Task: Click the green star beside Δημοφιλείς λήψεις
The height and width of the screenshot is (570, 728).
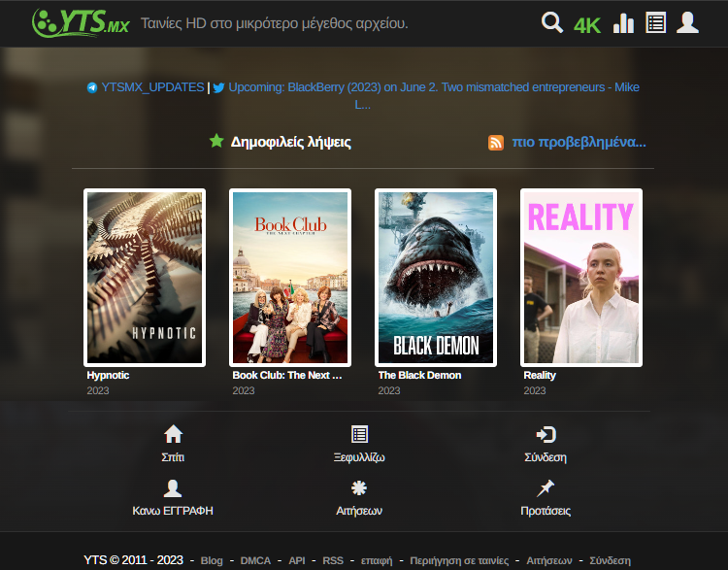Action: 216,141
